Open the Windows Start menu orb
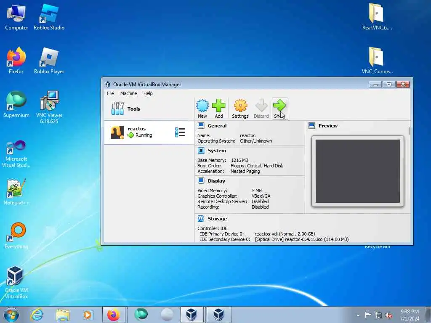 pyautogui.click(x=11, y=315)
